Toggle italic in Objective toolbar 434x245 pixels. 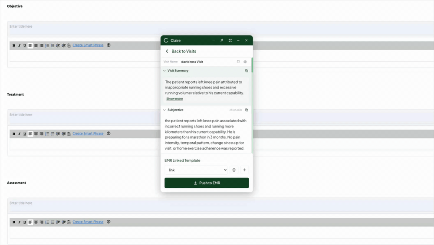pyautogui.click(x=19, y=46)
